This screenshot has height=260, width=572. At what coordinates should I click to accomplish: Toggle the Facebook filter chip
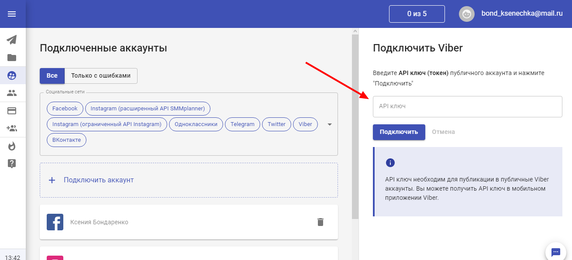point(65,109)
